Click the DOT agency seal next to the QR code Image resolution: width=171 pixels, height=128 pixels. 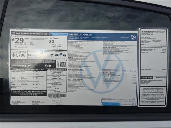(50, 66)
